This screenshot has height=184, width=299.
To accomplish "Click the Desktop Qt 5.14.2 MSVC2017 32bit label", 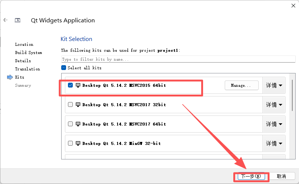I will 124,105.
